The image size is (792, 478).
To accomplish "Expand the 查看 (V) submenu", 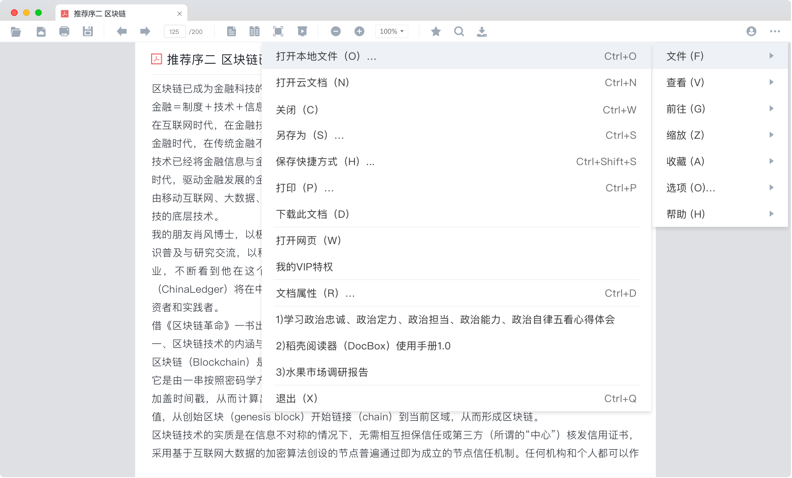I will tap(720, 82).
